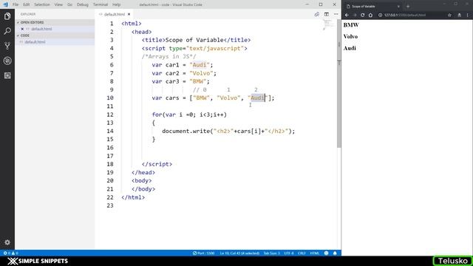The height and width of the screenshot is (266, 473).
Task: Close the default.html editor tab
Action: (x=129, y=14)
